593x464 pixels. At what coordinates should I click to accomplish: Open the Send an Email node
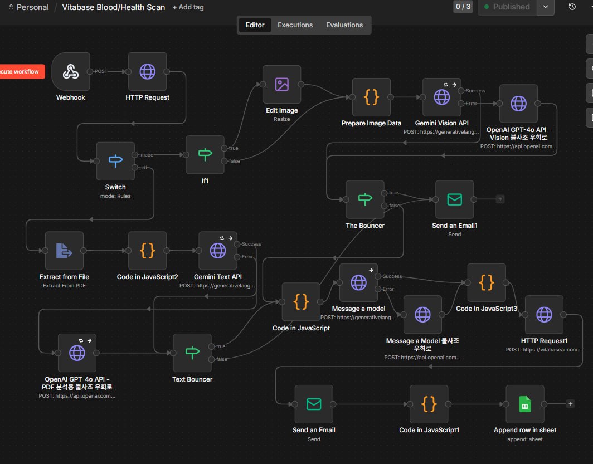(314, 404)
